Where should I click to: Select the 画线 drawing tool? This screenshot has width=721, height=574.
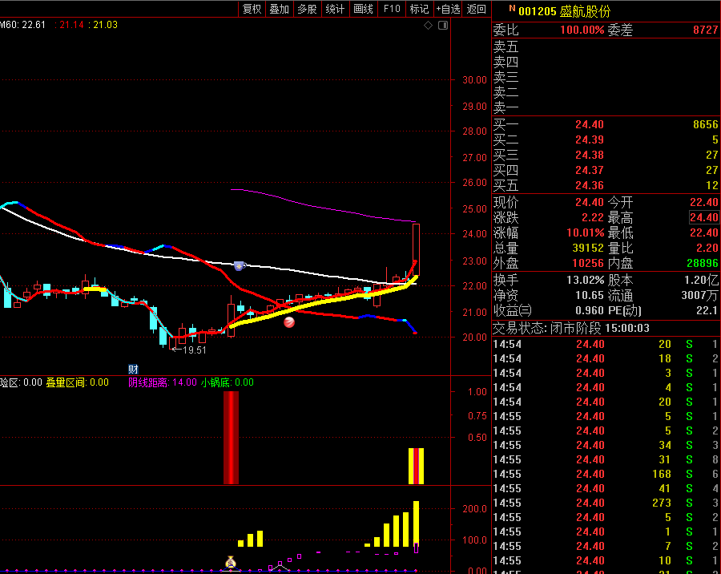pos(364,9)
